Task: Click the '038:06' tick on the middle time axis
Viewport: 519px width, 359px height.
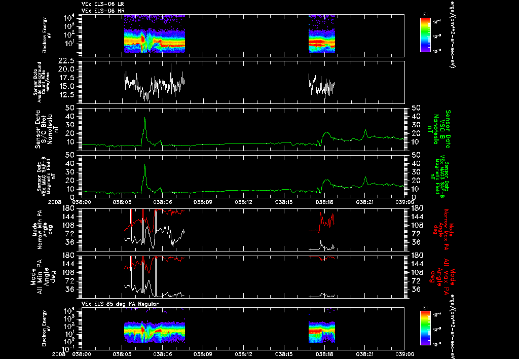Action: click(163, 202)
